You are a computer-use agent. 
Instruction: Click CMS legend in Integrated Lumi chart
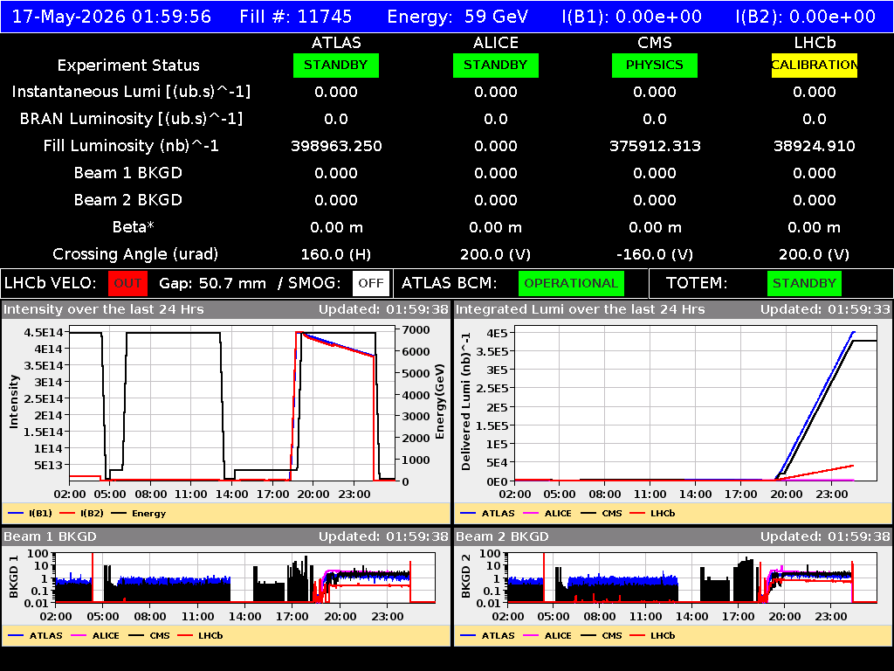[x=602, y=514]
